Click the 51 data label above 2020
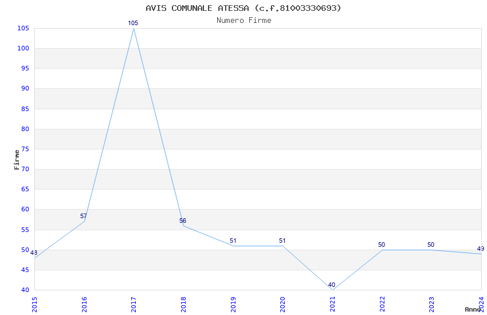 coord(282,241)
